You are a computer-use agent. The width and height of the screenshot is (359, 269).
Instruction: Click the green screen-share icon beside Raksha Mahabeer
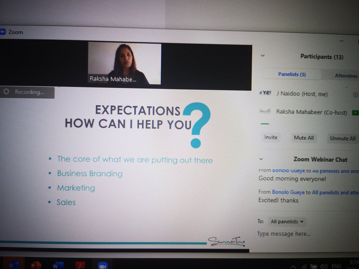tap(355, 113)
